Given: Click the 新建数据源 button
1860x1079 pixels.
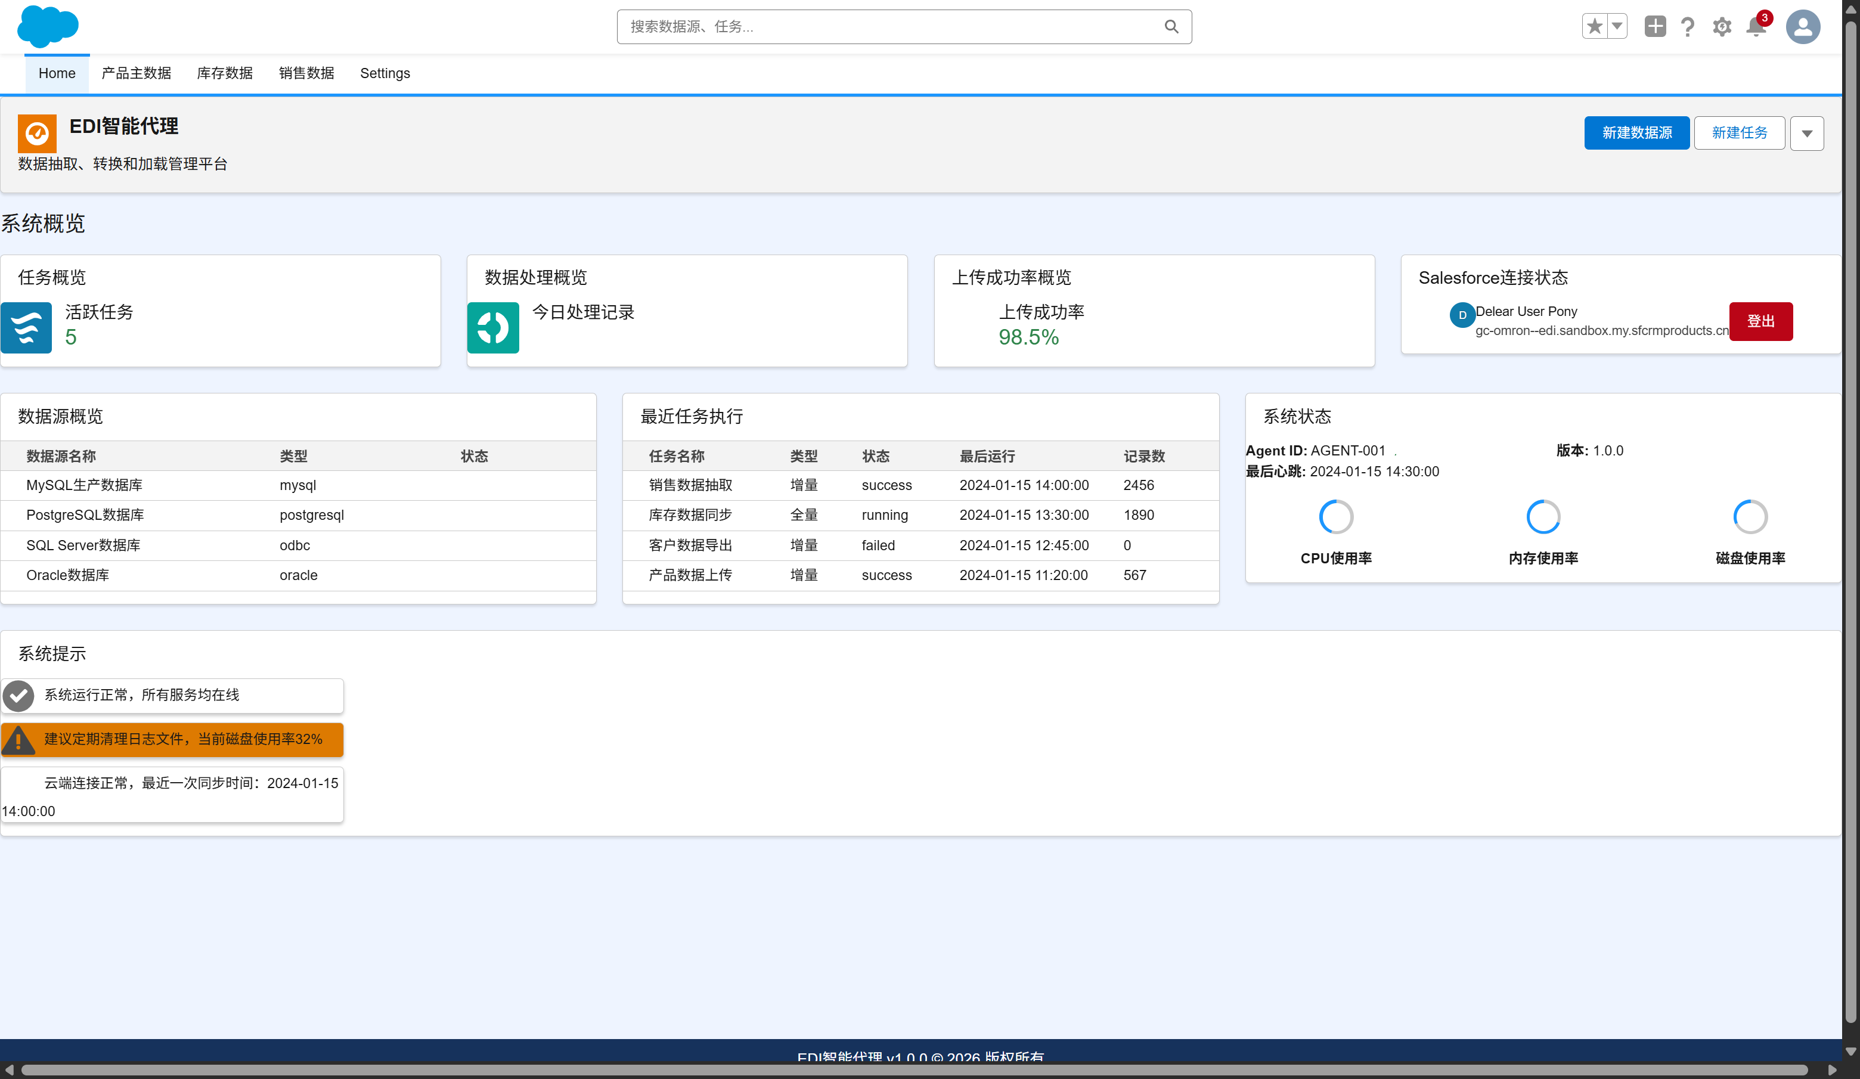Looking at the screenshot, I should point(1636,133).
